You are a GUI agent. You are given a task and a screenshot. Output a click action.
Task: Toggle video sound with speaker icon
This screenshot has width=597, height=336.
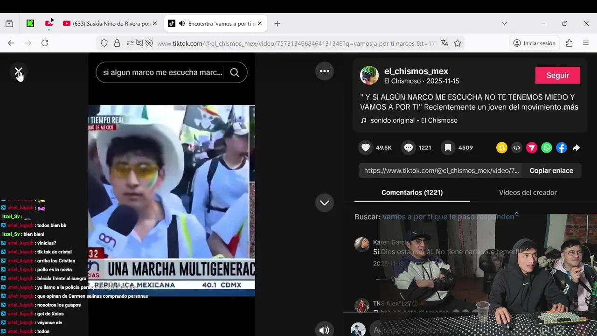click(324, 330)
